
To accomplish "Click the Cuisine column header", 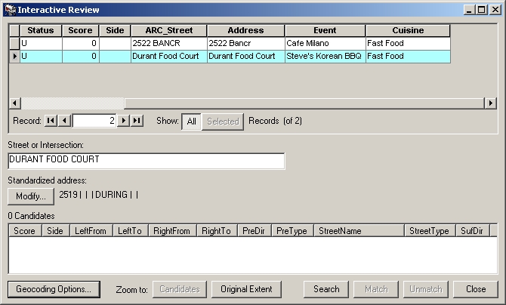I will (x=408, y=31).
